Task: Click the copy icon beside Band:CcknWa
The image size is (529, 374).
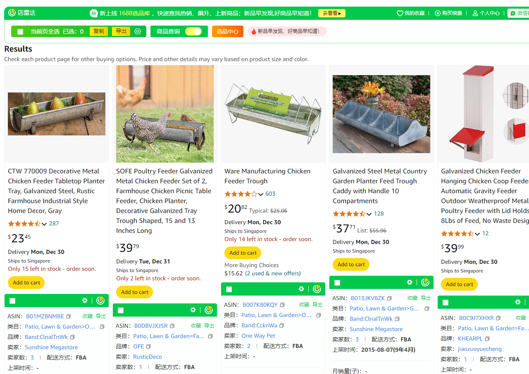Action: [281, 325]
